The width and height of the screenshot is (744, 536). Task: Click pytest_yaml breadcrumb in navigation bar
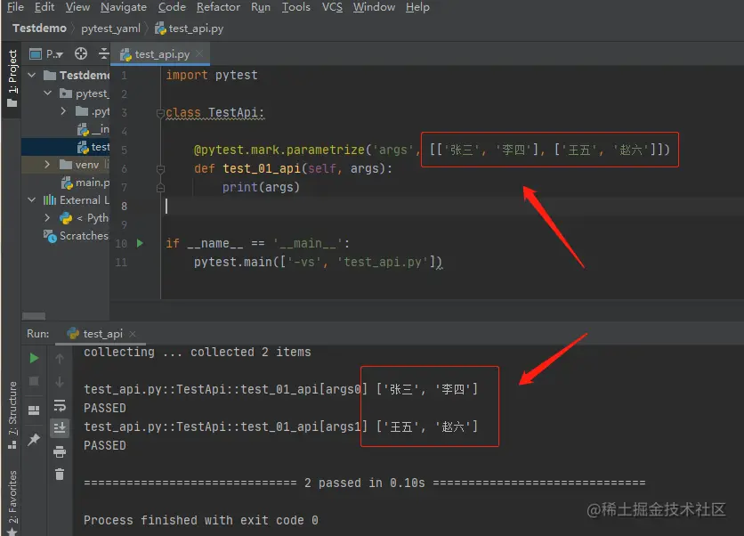pyautogui.click(x=110, y=28)
